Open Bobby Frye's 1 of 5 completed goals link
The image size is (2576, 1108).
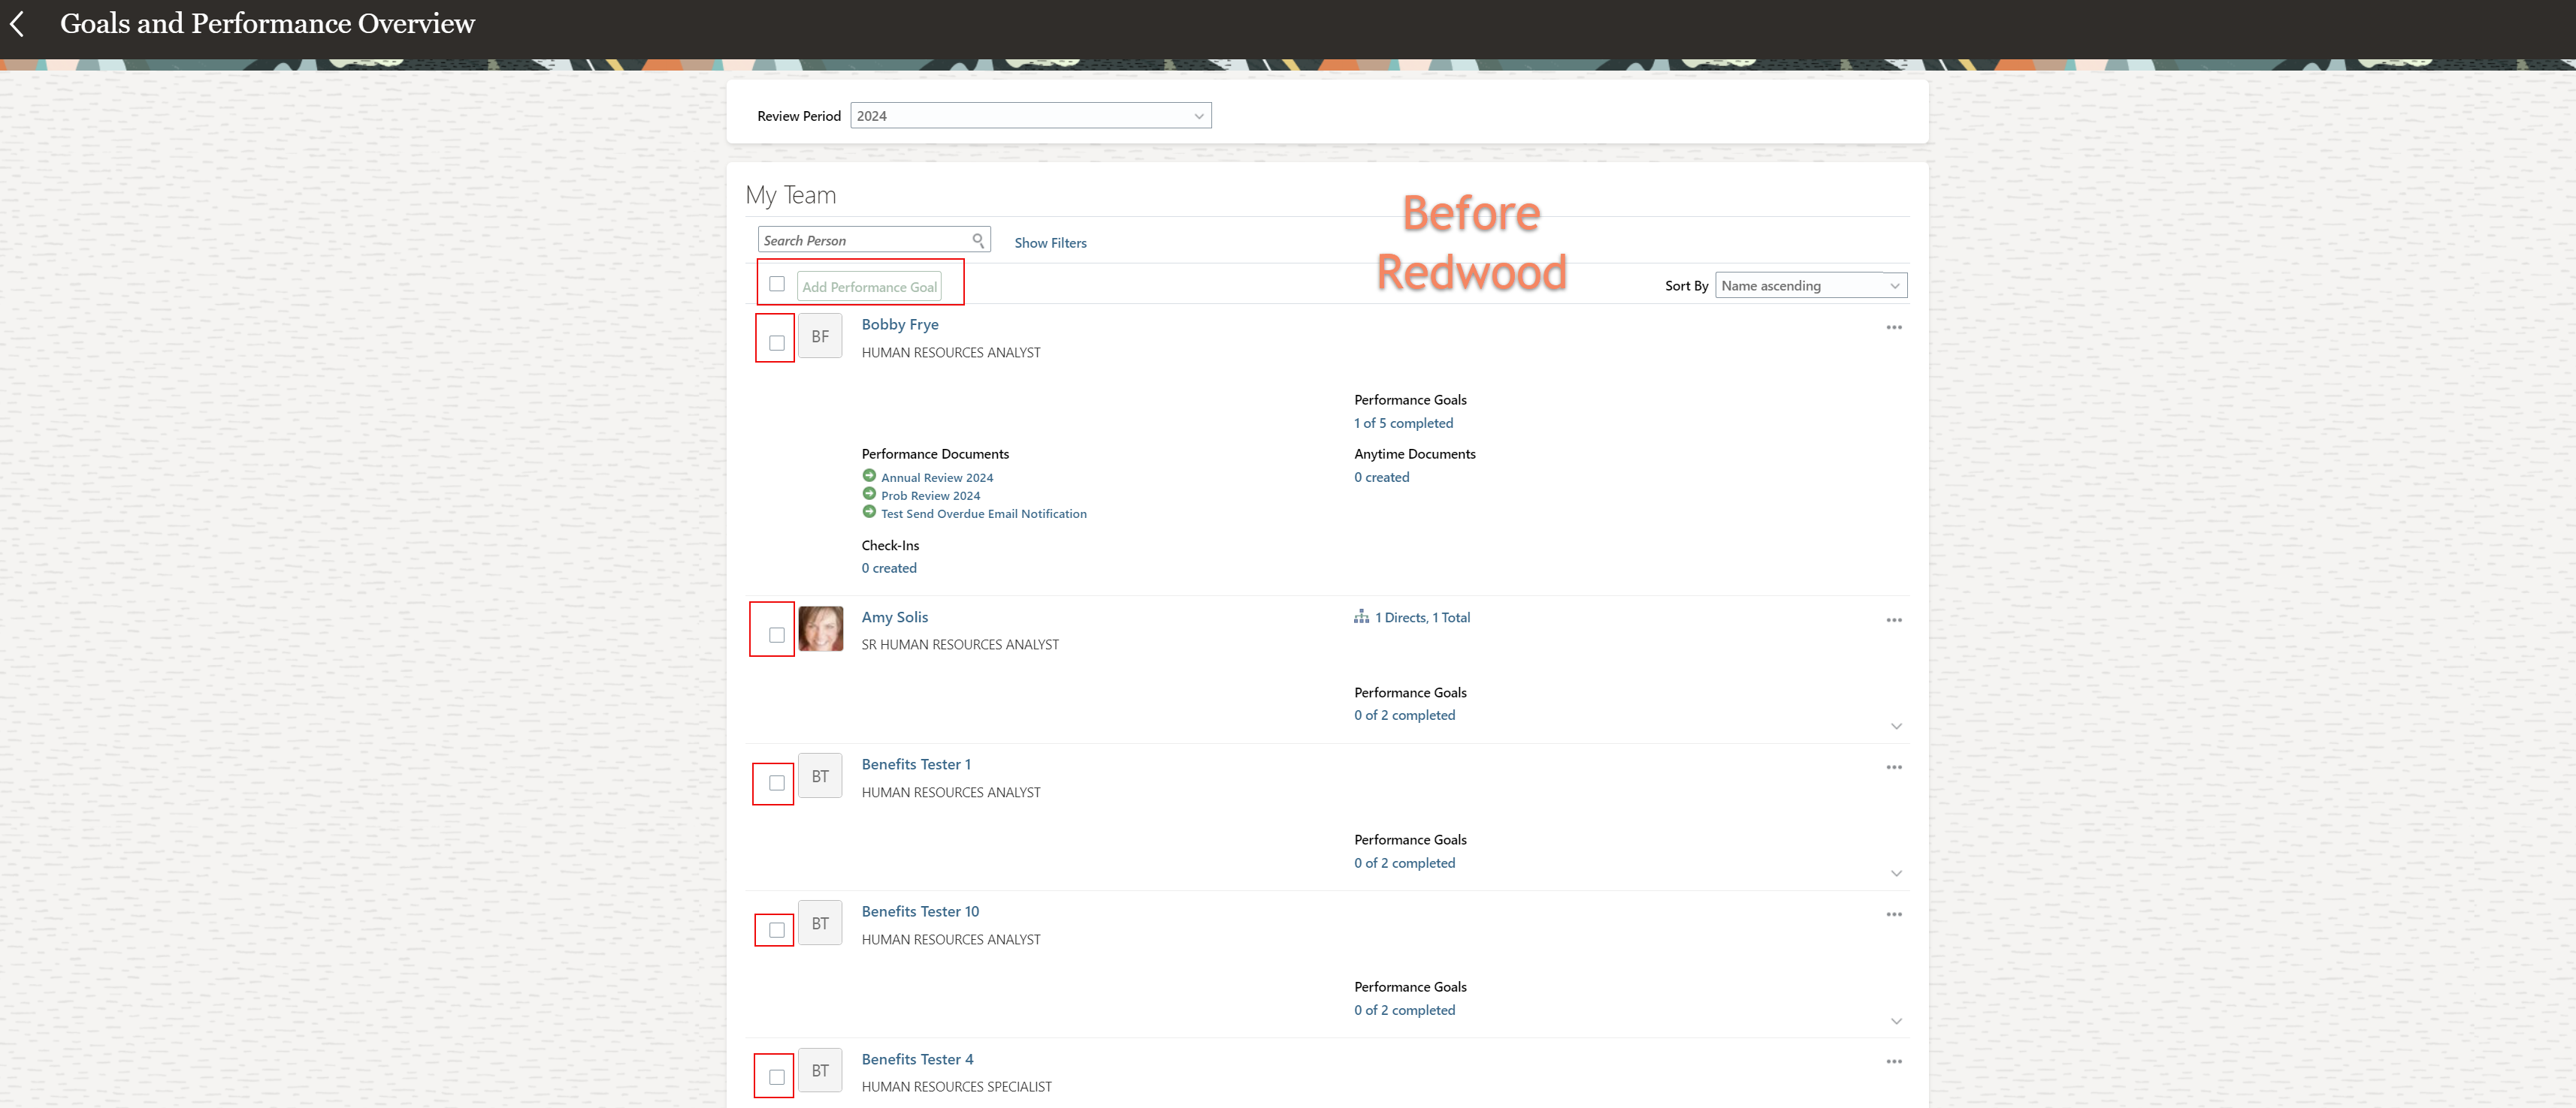click(1404, 423)
